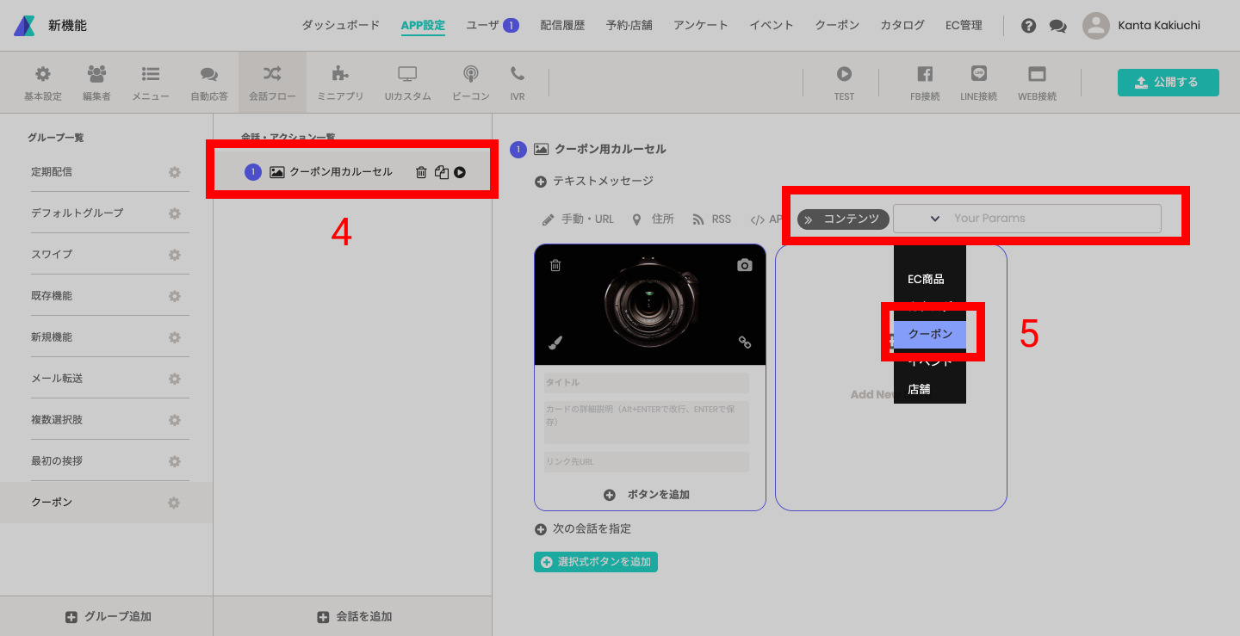Select the 住所 source tab
The width and height of the screenshot is (1240, 636).
click(653, 219)
